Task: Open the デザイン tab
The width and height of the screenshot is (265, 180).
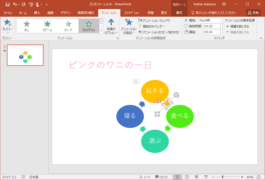Action: (66, 13)
